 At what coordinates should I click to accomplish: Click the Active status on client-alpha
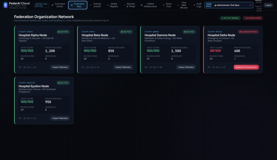[x=63, y=32]
